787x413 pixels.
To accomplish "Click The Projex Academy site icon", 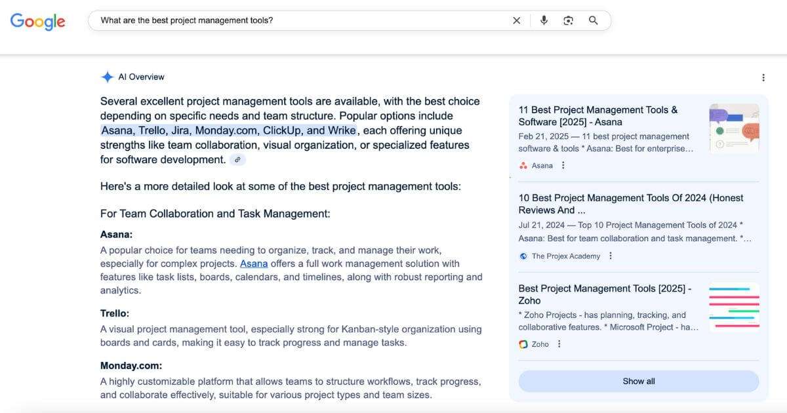I will pos(523,256).
